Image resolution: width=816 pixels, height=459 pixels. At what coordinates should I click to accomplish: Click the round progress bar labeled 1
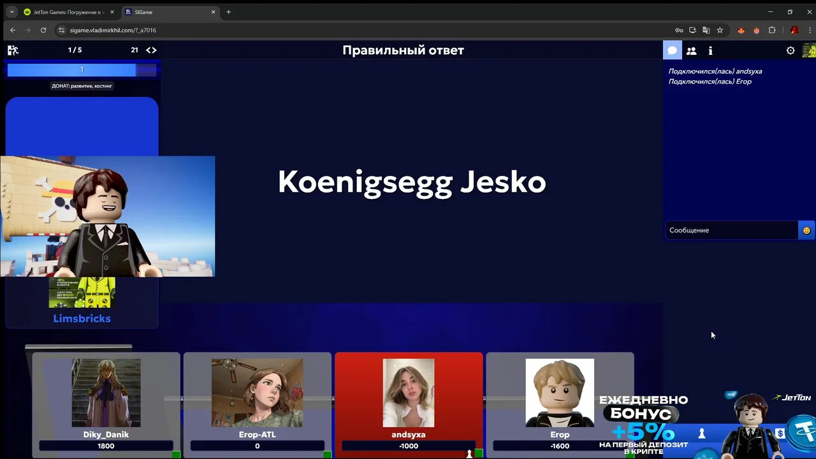pyautogui.click(x=82, y=69)
